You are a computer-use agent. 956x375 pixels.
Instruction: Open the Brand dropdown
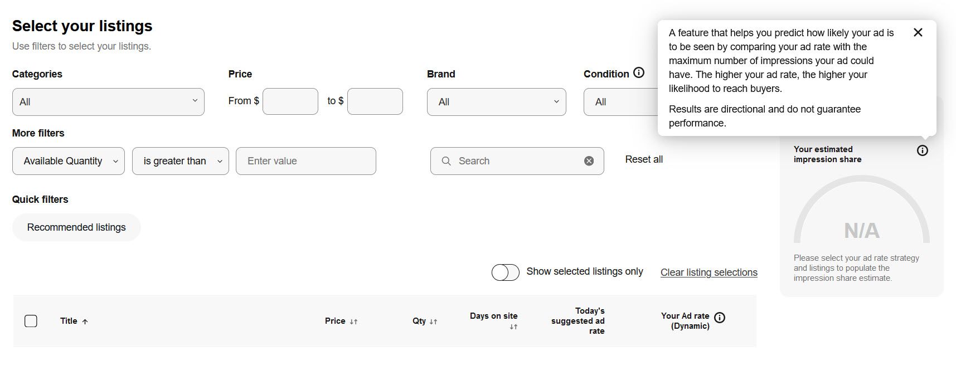496,102
